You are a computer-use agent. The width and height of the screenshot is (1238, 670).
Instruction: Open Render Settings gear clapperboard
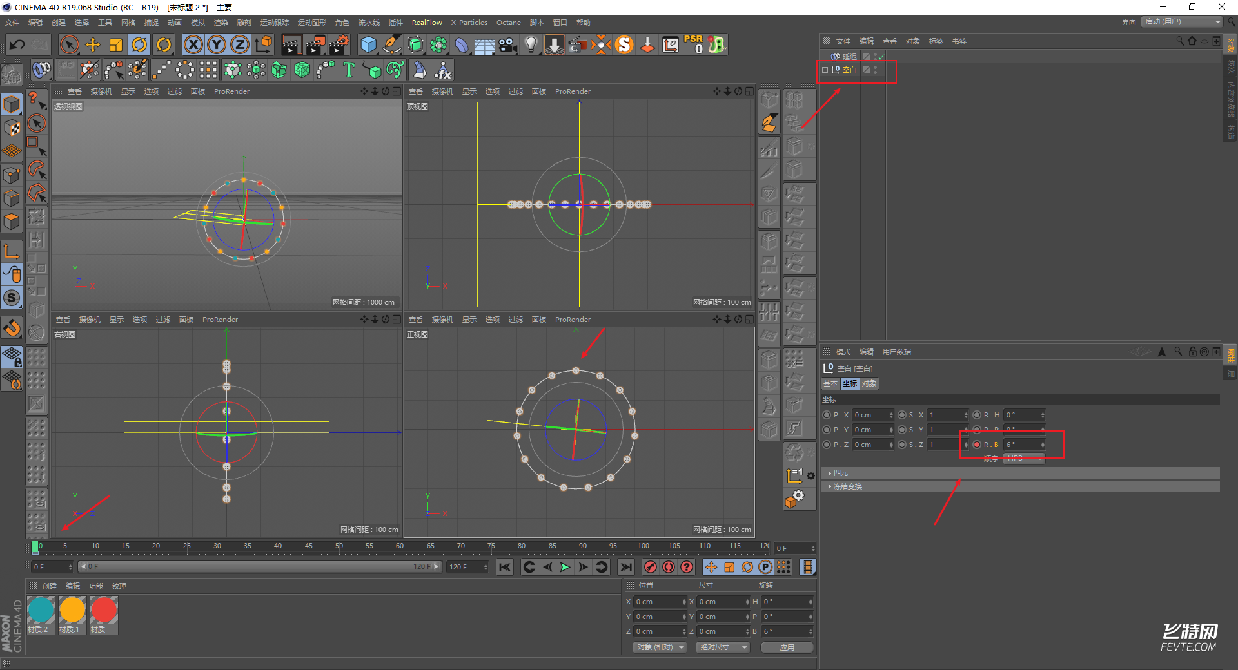(x=339, y=44)
